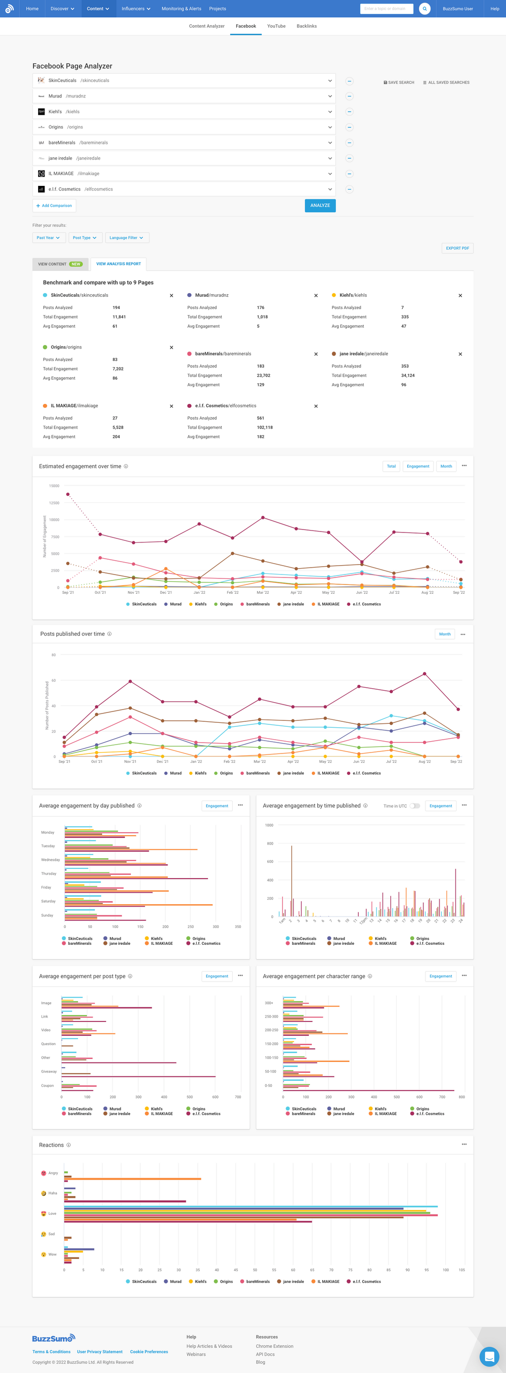Screen dimensions: 506x1373
Task: Open the View Content tab
Action: tap(60, 265)
